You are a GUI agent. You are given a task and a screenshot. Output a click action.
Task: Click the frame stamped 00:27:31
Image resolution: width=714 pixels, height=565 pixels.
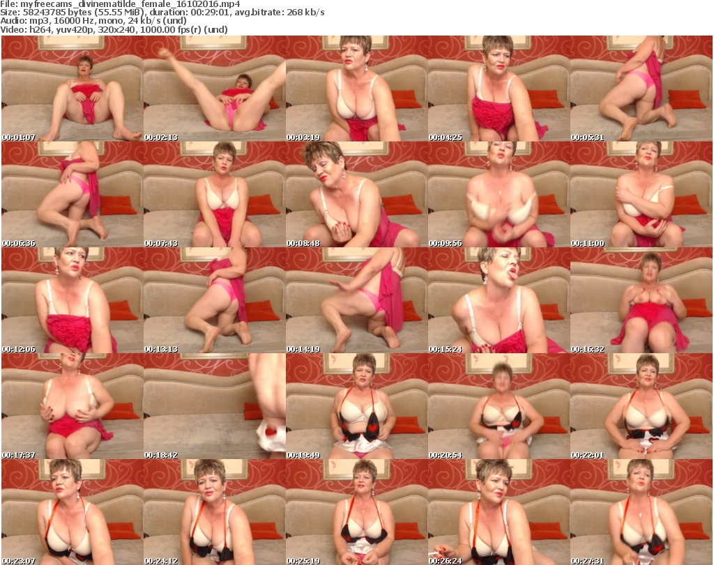(641, 512)
